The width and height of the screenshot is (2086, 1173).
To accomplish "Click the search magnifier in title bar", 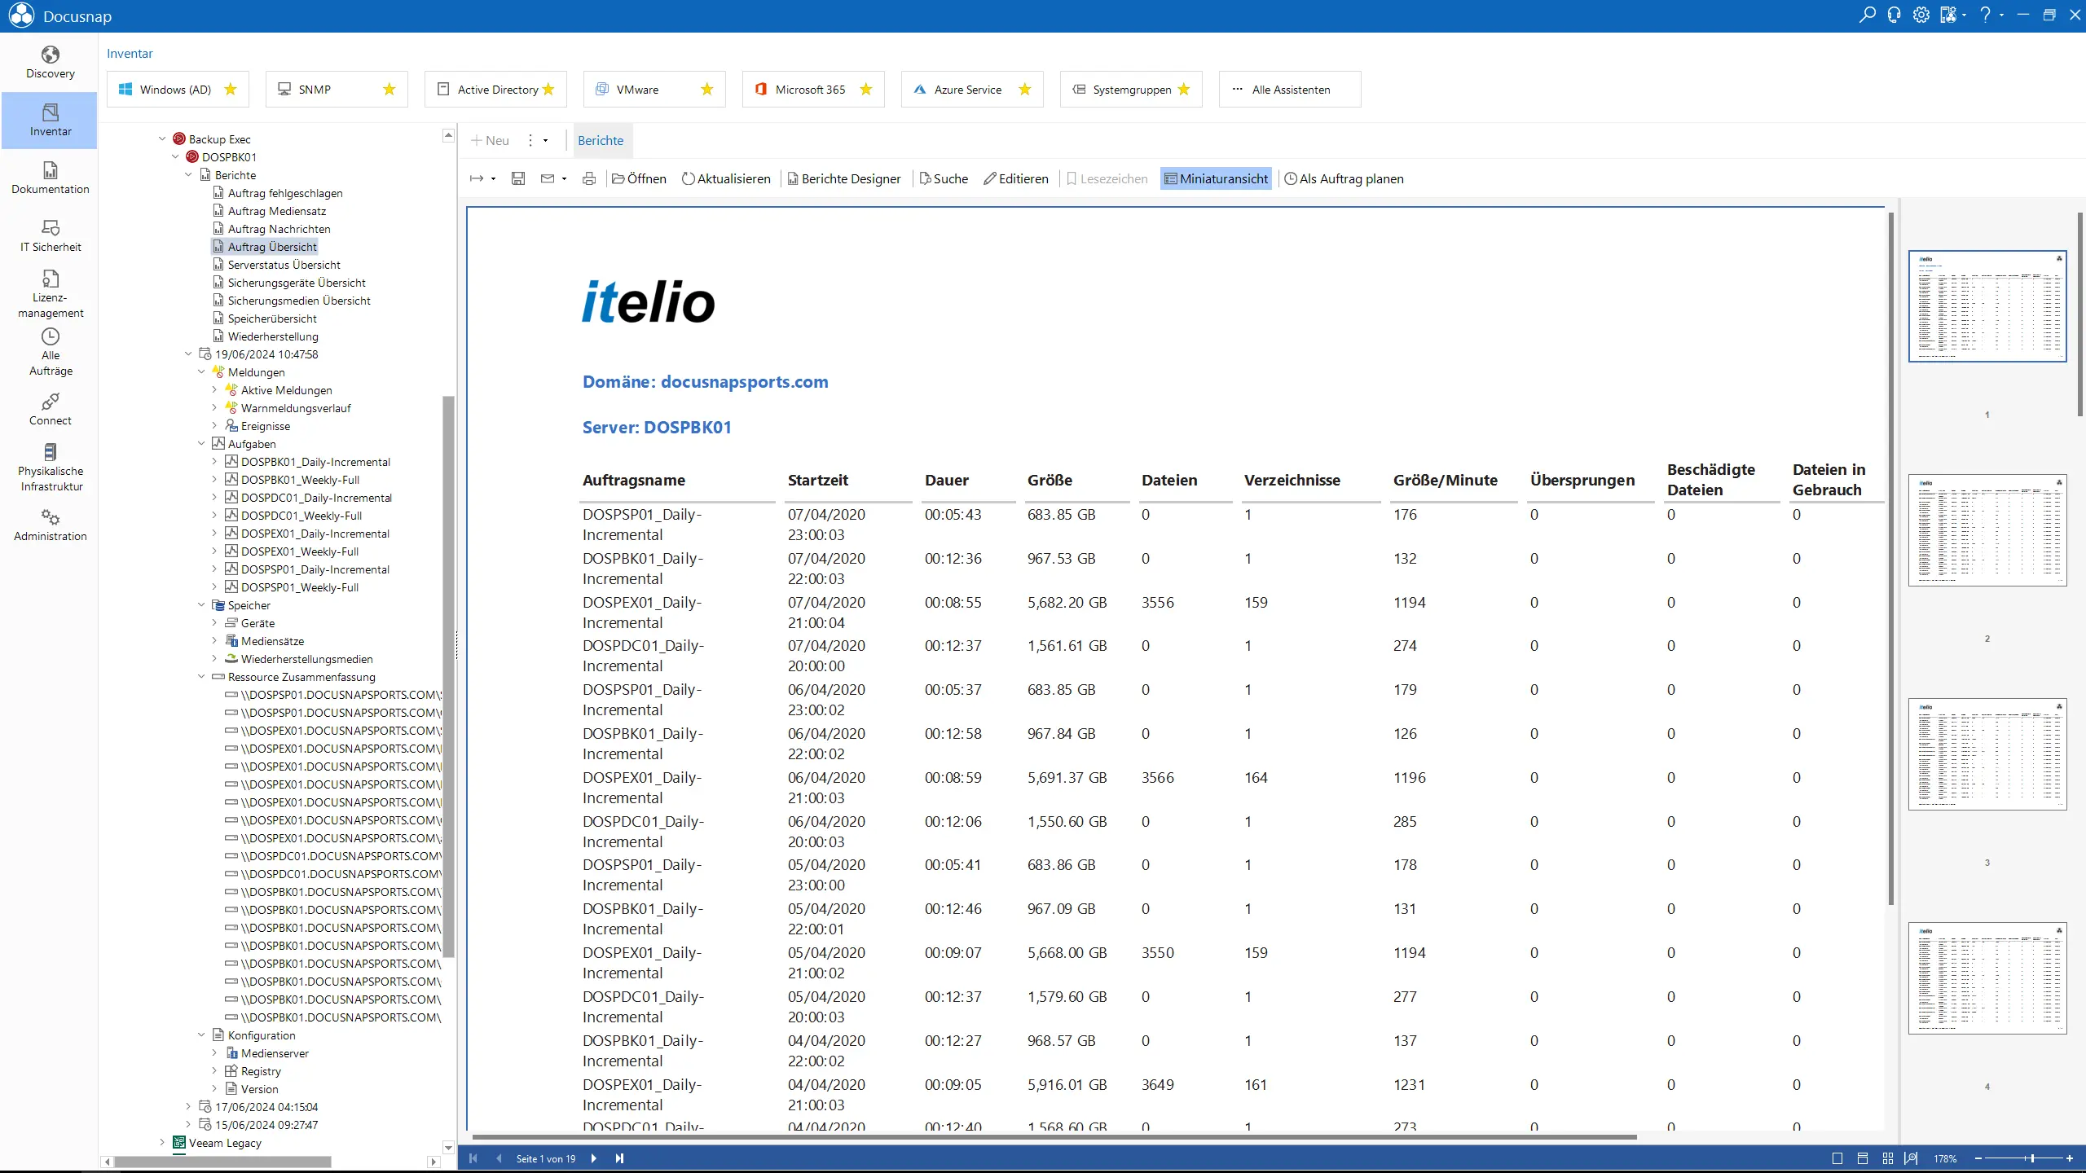I will tap(1867, 15).
